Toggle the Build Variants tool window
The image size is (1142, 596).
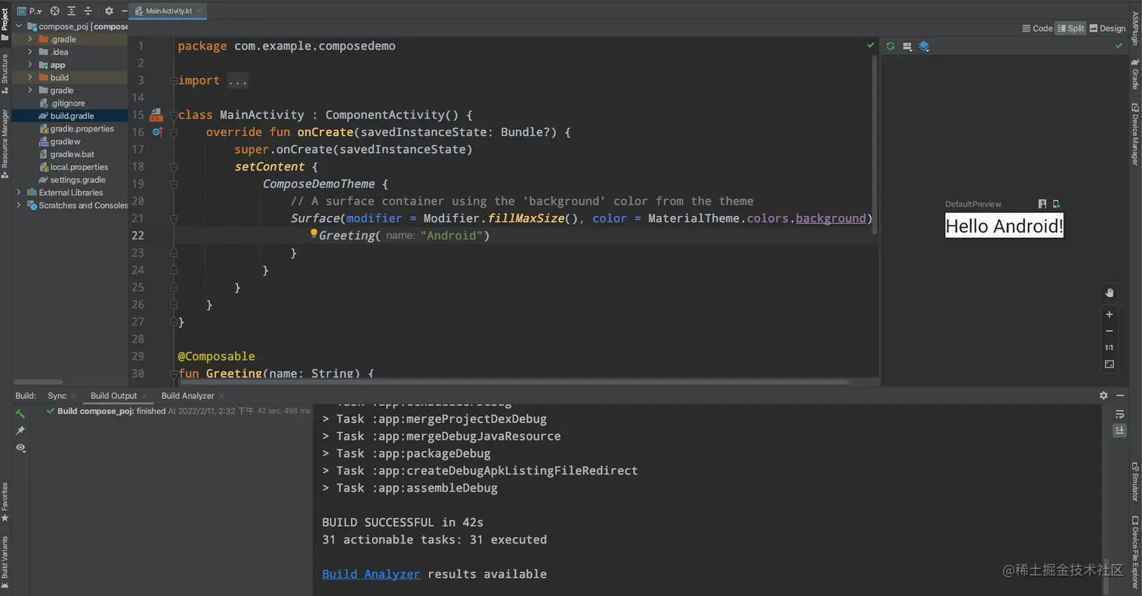pyautogui.click(x=5, y=563)
